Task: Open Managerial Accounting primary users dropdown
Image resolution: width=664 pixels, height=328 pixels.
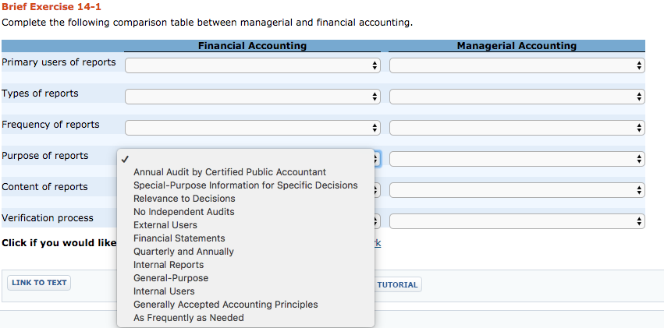Action: pyautogui.click(x=517, y=65)
